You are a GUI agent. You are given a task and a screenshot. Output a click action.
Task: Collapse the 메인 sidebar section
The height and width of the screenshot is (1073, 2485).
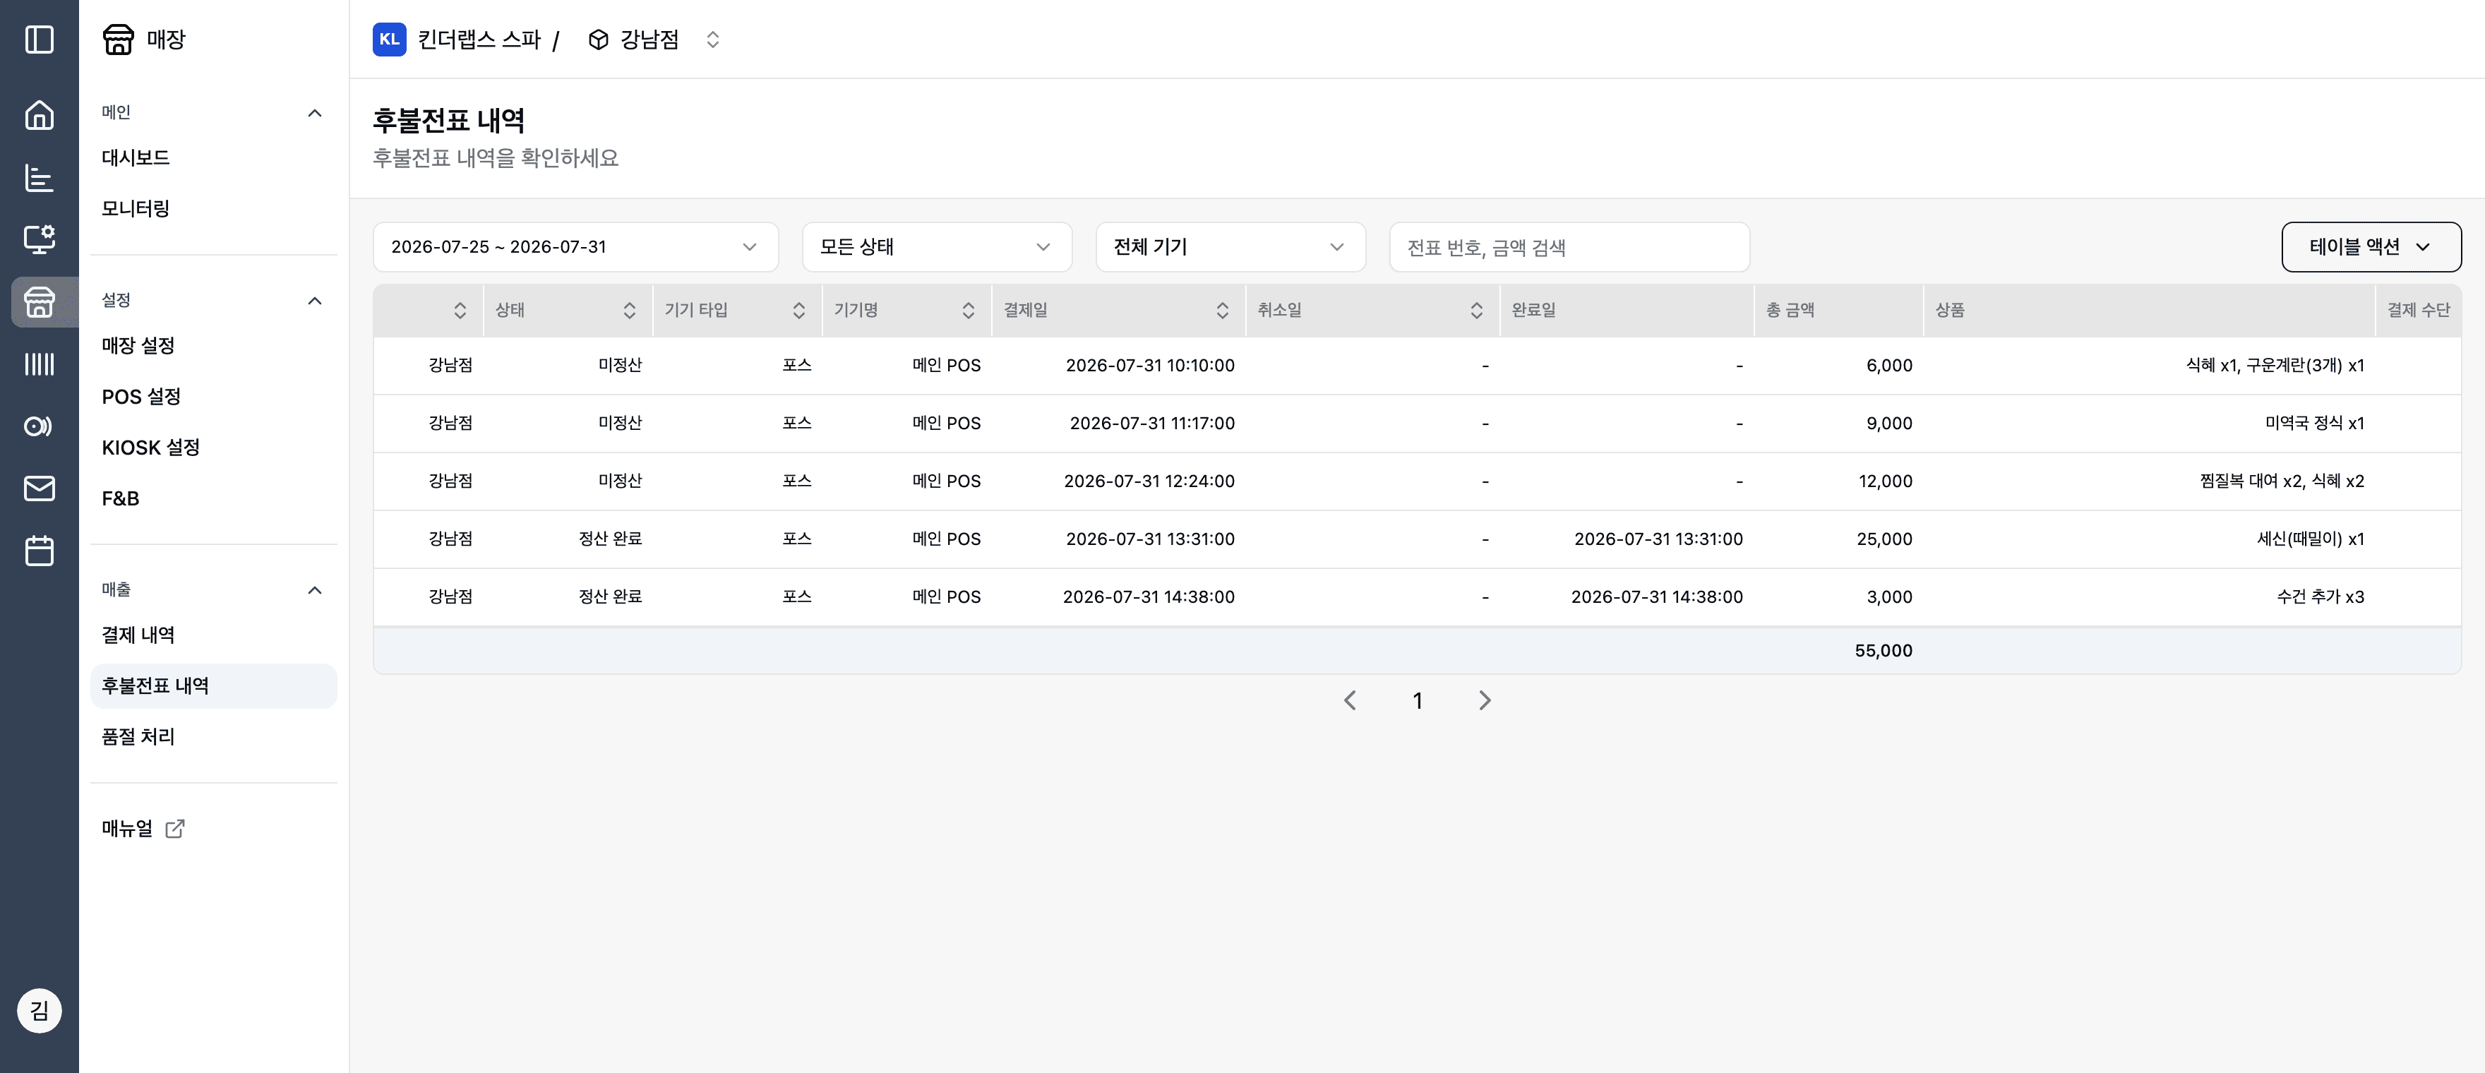click(314, 113)
